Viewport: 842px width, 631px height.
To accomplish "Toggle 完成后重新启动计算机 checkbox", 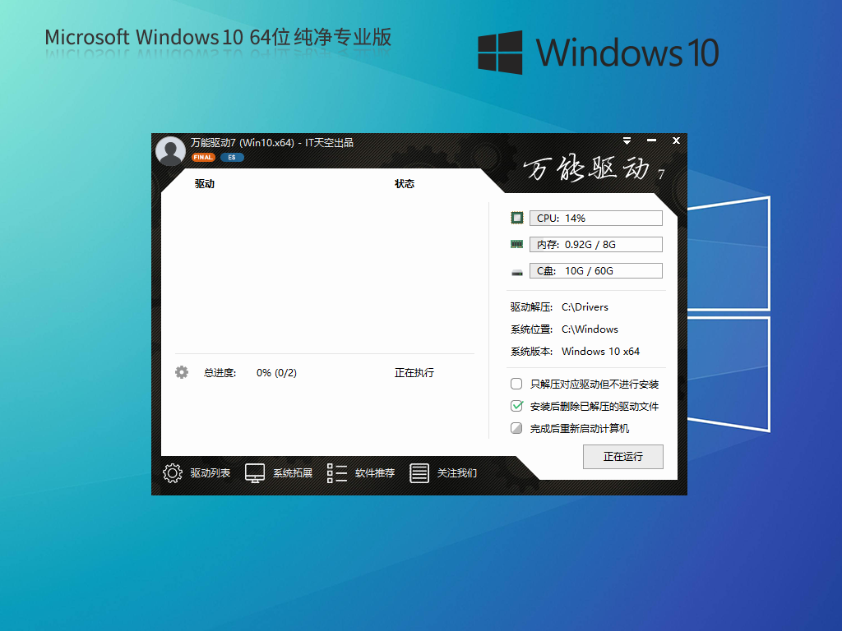I will tap(516, 428).
